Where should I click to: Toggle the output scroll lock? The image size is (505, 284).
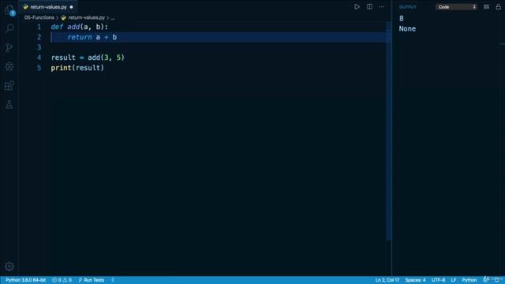coord(498,7)
